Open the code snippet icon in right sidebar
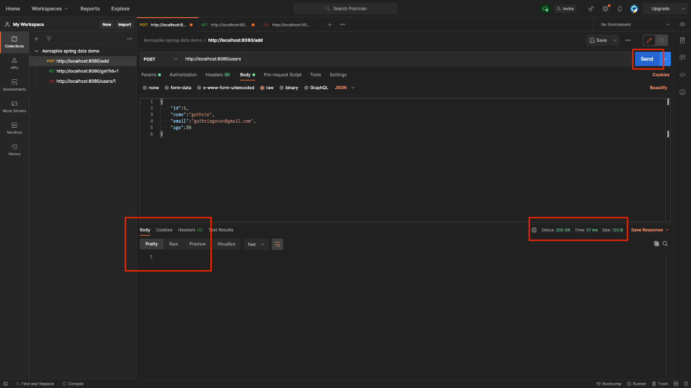Screen dimensions: 691x388 click(x=682, y=75)
